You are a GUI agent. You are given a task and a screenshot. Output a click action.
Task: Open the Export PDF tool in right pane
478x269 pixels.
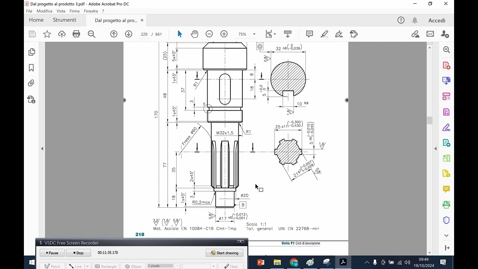[x=446, y=81]
